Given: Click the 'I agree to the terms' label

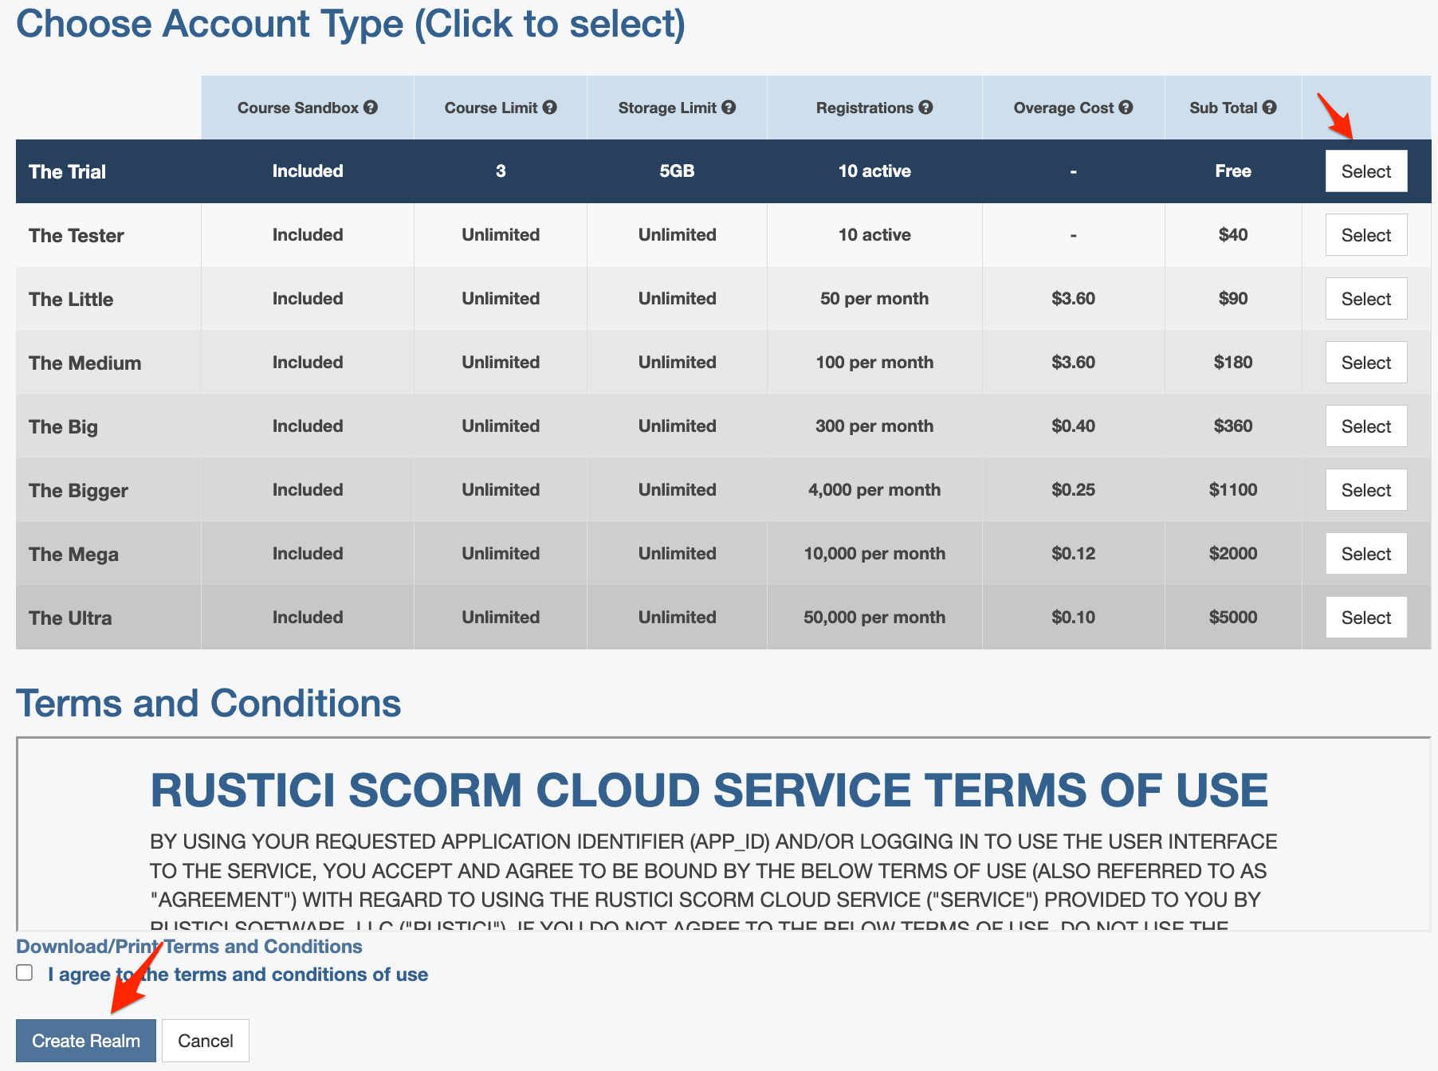Looking at the screenshot, I should [x=238, y=975].
